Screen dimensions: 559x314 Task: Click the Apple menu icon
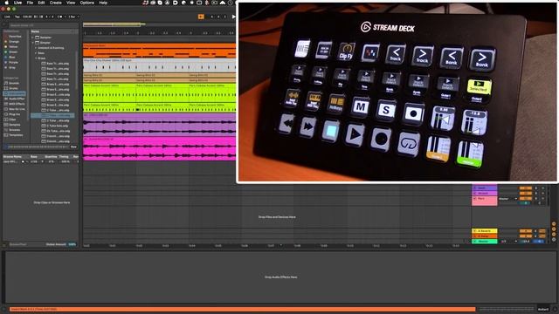coord(6,3)
